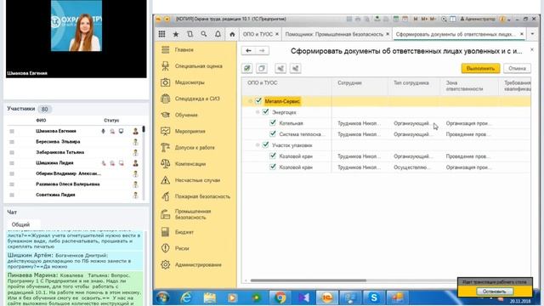544x306 pixels.
Task: Collapse the Металл-Сервис tree node
Action: (x=250, y=101)
